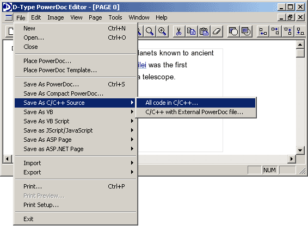Select All code in C/C++... option
Viewport: 308px width, 226px height.
pos(196,103)
